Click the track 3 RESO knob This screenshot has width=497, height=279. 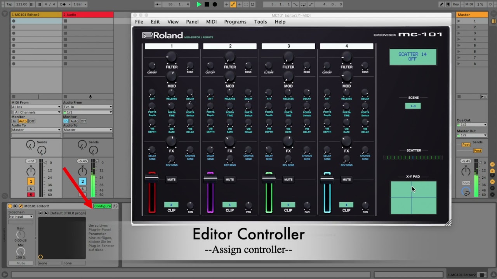307,65
